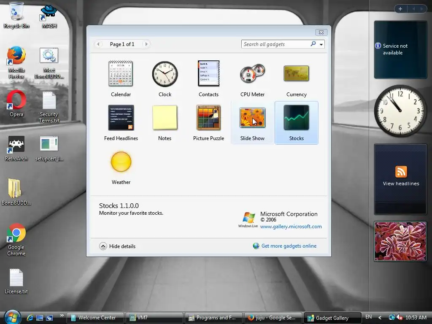Select Security Terms.txt file on desktop
Screen dimensions: 432x324
pos(49,107)
